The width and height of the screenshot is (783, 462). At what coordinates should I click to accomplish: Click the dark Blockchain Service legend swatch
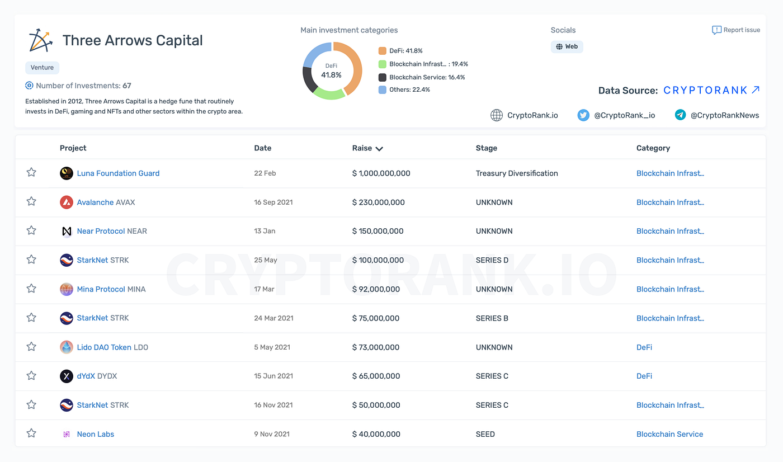click(x=383, y=77)
